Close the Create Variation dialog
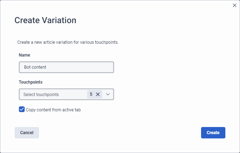 tap(234, 5)
